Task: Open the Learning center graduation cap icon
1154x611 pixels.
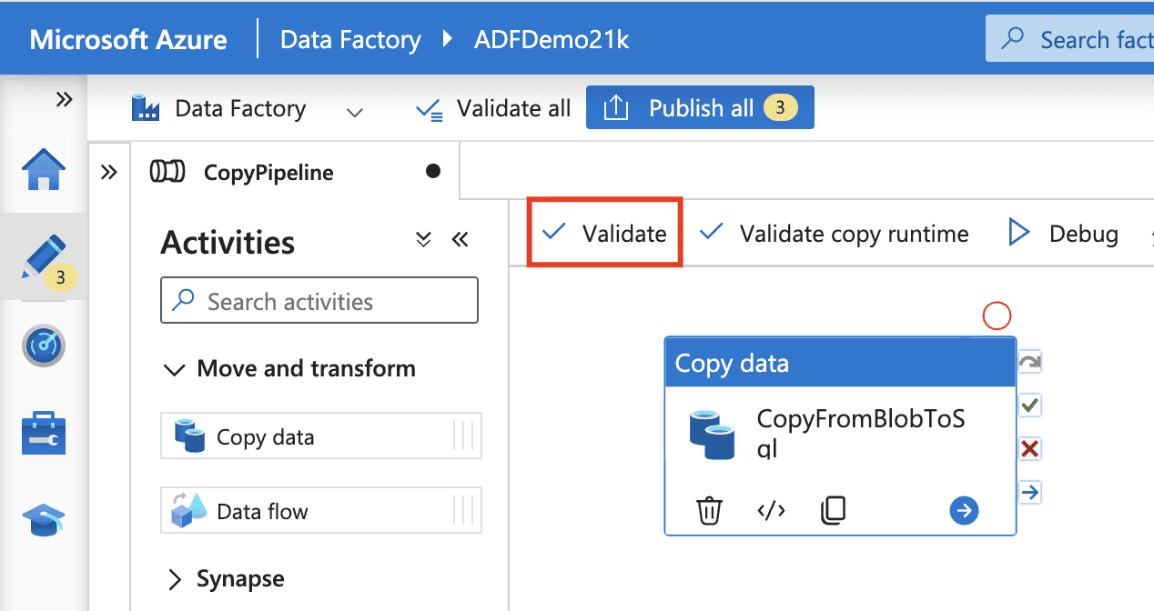Action: coord(44,521)
